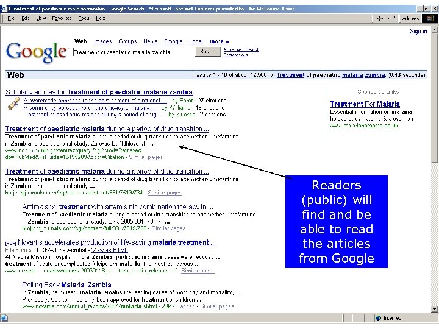Click the page scrollbar down arrow
The height and width of the screenshot is (329, 439).
[435, 309]
